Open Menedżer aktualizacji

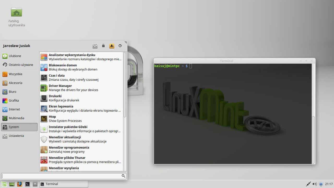81,139
